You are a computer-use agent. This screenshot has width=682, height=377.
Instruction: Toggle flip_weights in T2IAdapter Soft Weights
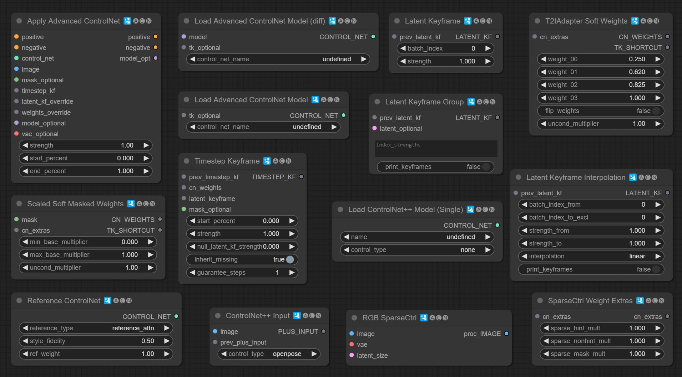pyautogui.click(x=600, y=111)
